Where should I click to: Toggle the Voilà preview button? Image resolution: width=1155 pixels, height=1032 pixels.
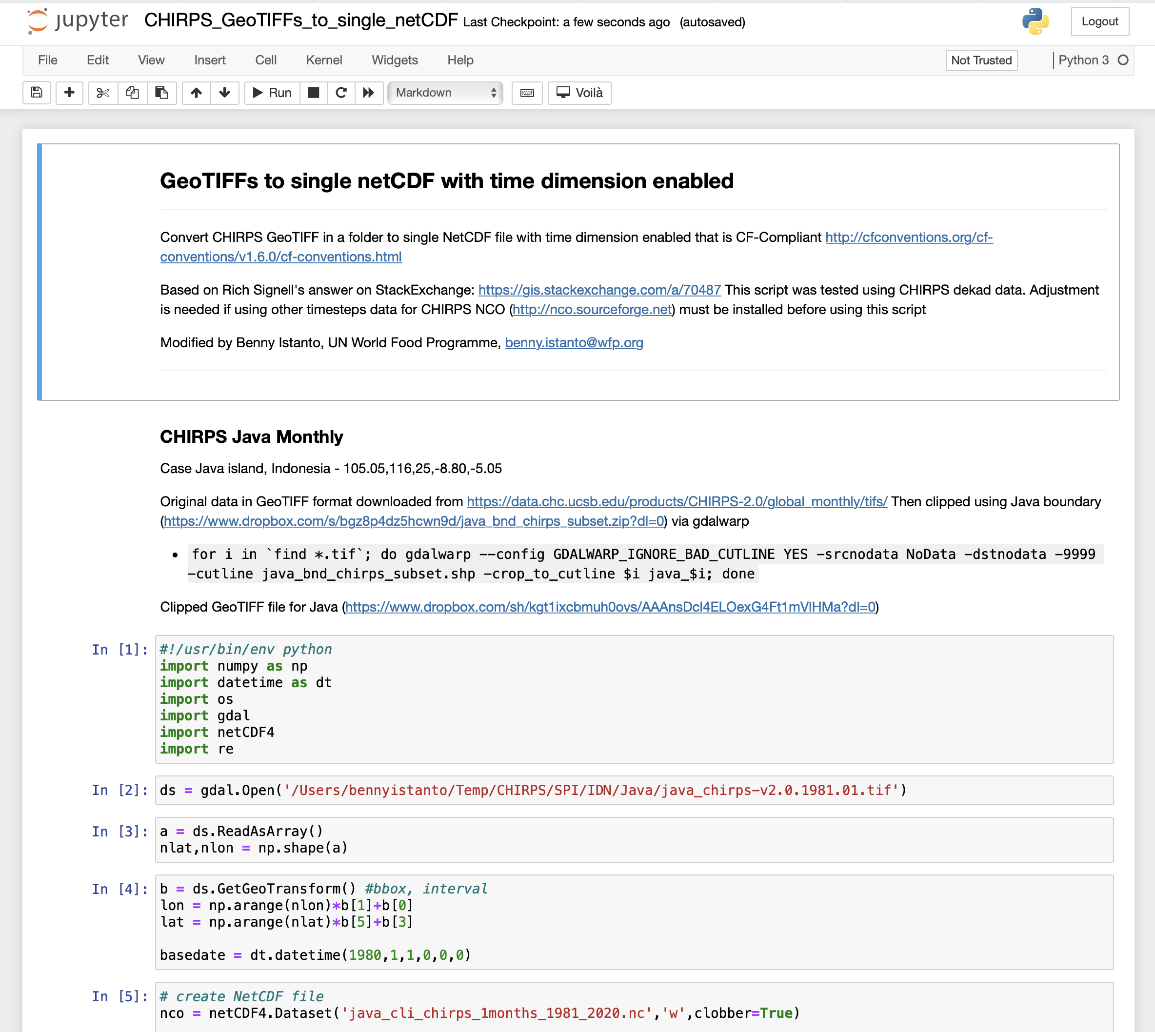(x=582, y=92)
